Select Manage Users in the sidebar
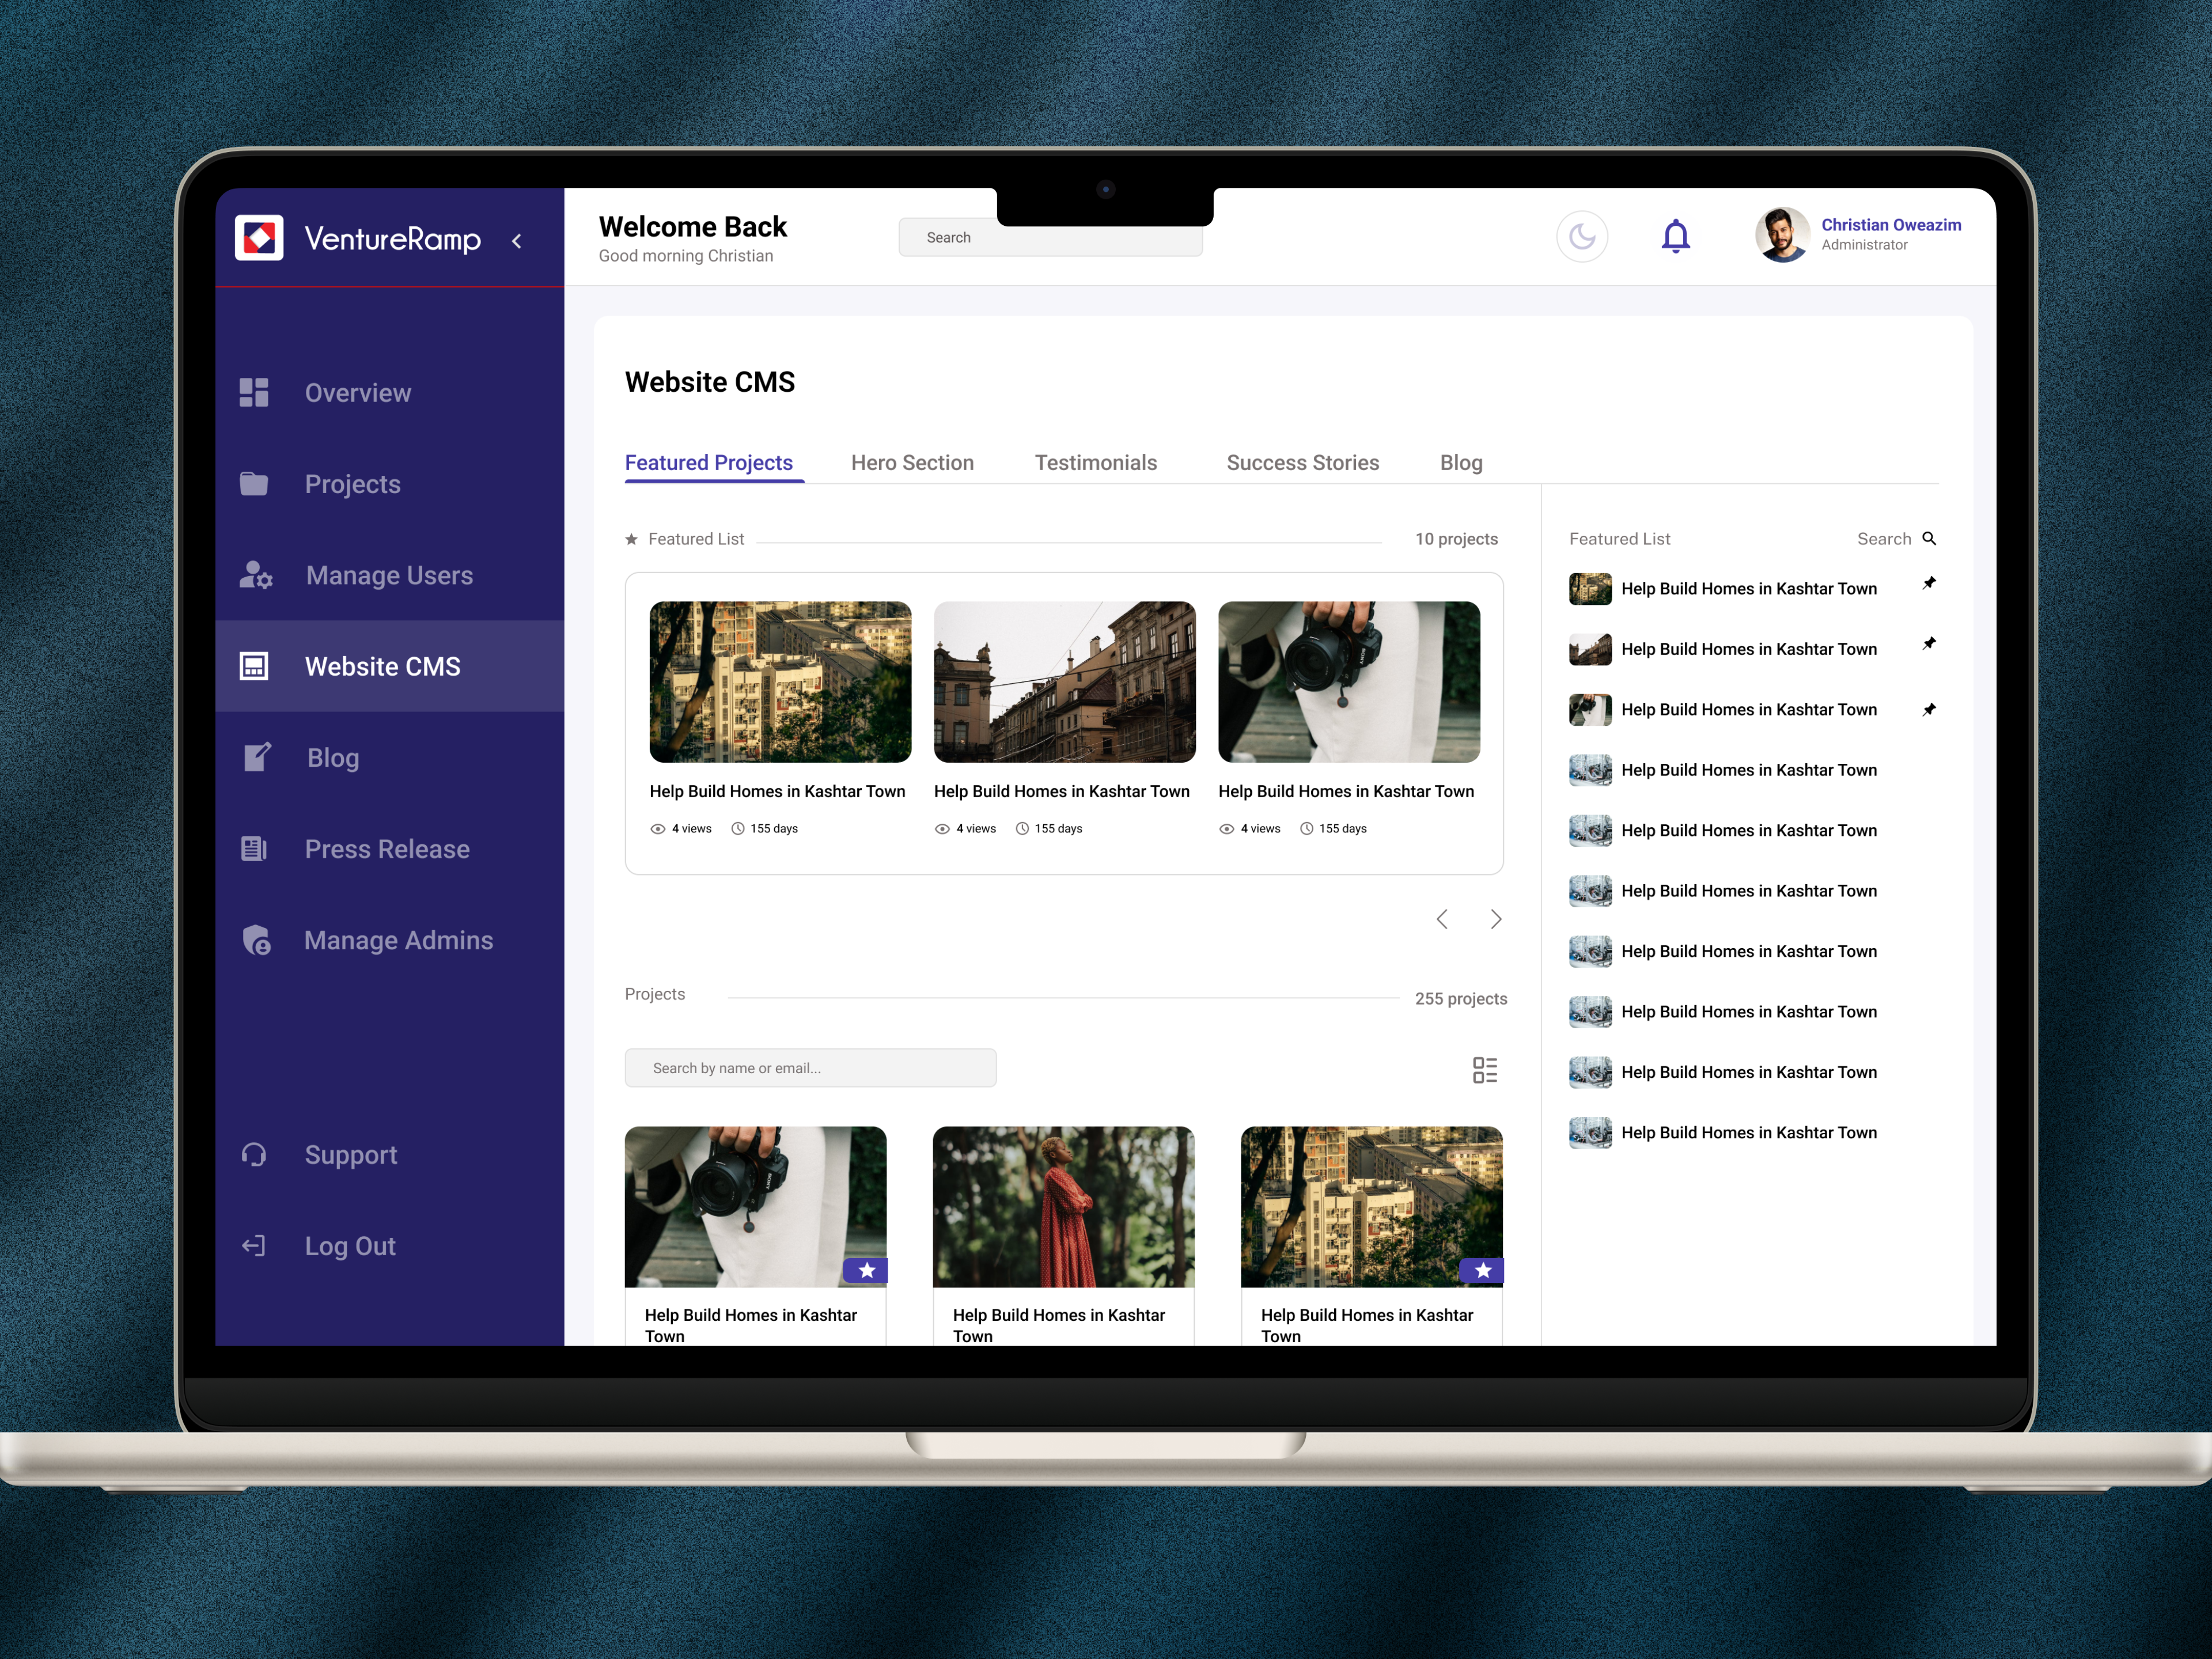 click(390, 575)
